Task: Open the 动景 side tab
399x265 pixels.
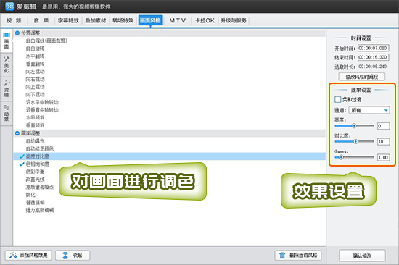Action: 7,113
